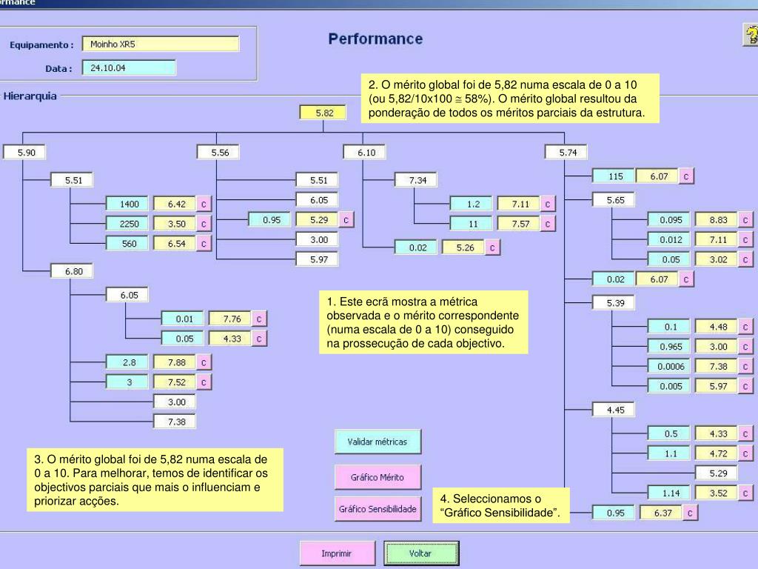Click the Imprimir button
Screen dimensions: 758x569
point(337,553)
